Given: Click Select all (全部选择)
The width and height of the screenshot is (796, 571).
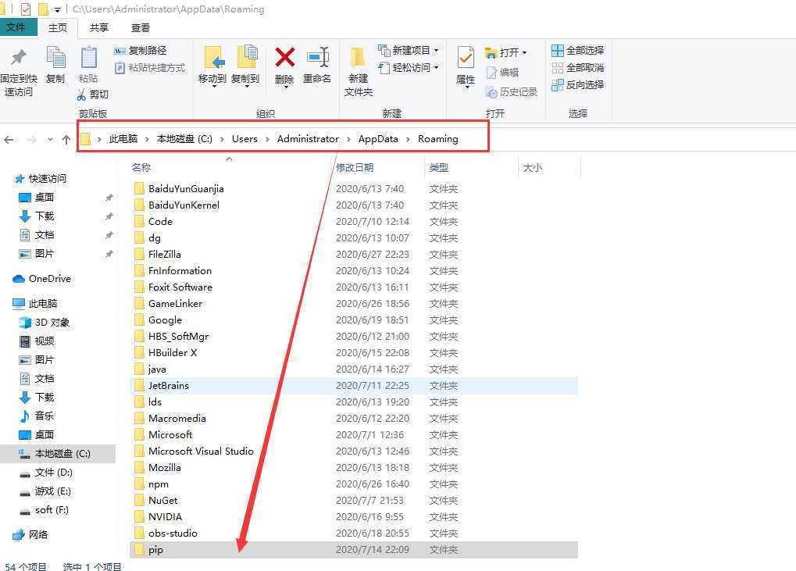Looking at the screenshot, I should (x=578, y=50).
